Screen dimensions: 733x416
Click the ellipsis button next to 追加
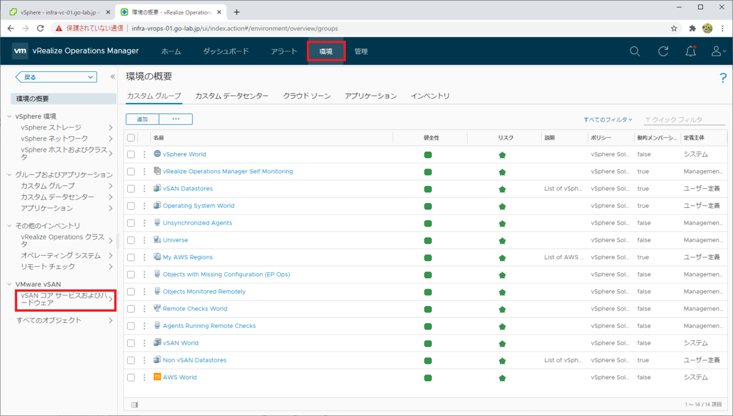click(176, 120)
